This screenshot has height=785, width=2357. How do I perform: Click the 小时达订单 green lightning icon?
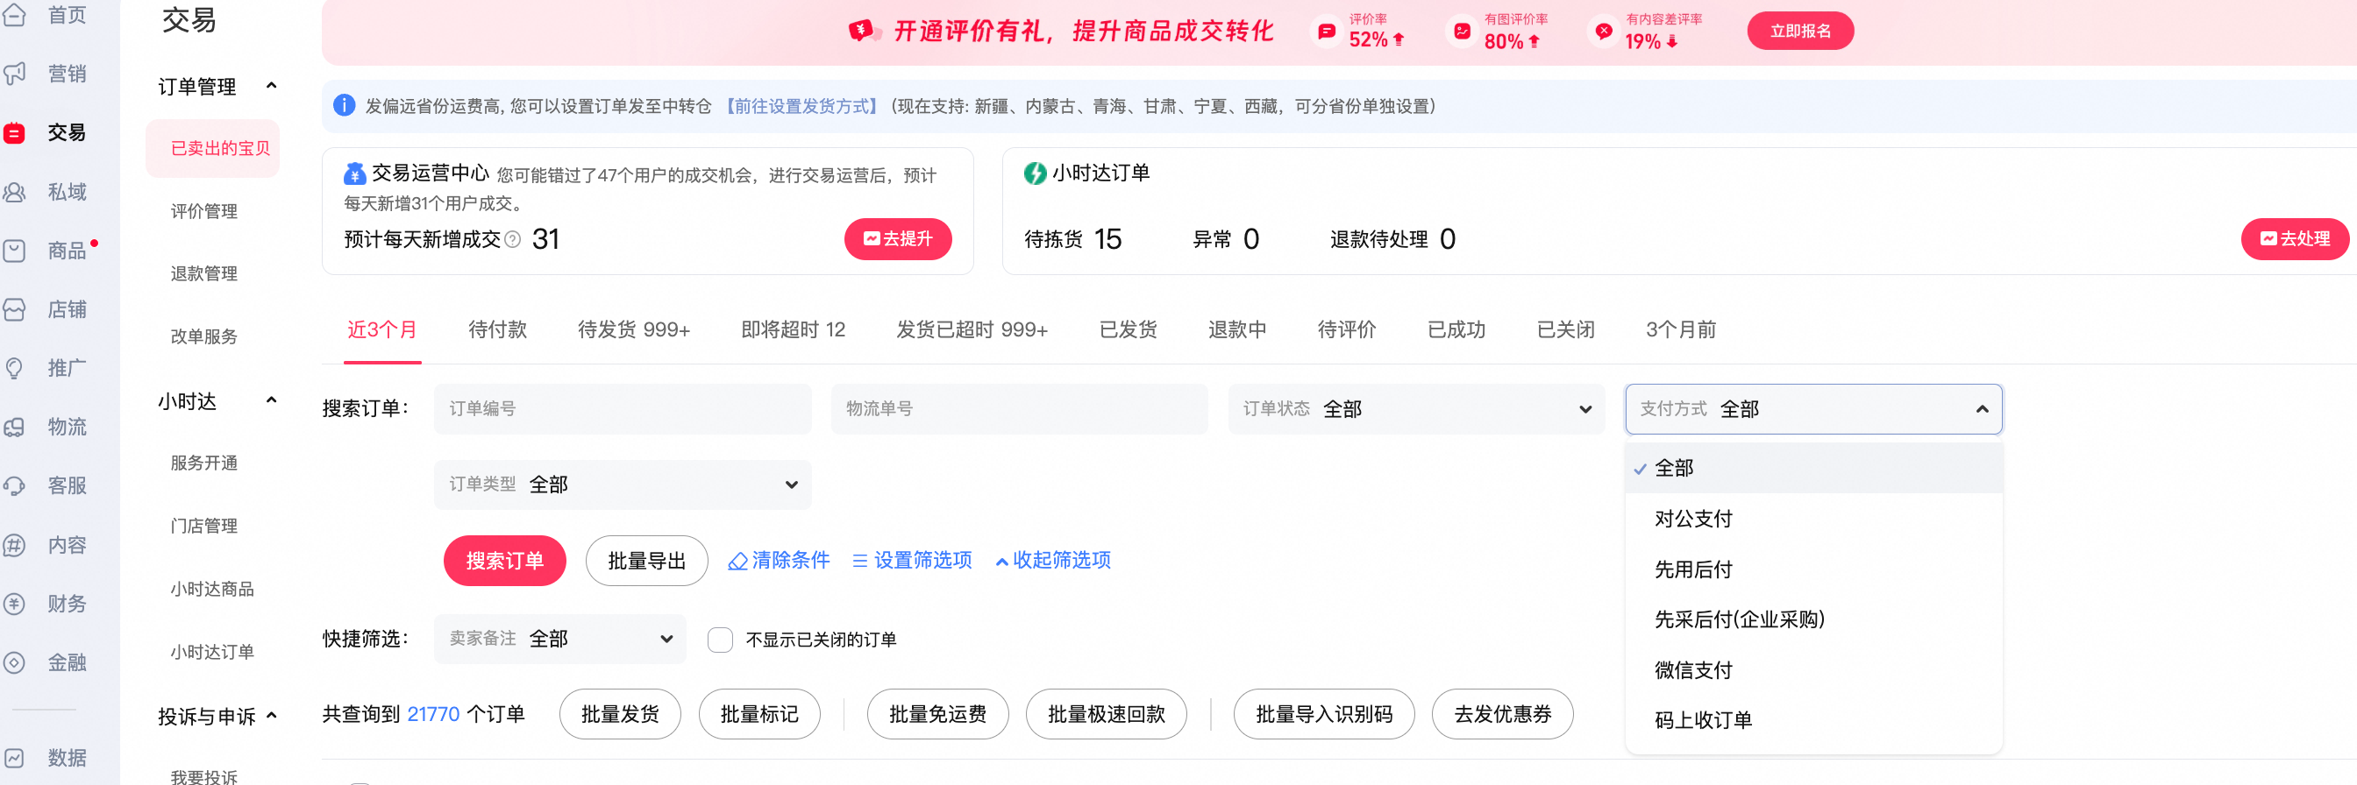1035,173
